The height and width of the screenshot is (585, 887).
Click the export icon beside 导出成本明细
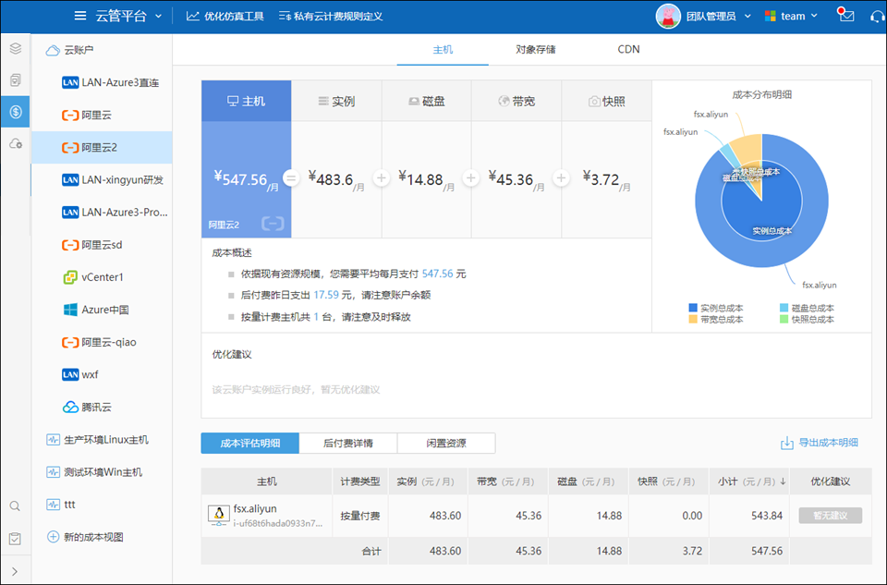(787, 444)
